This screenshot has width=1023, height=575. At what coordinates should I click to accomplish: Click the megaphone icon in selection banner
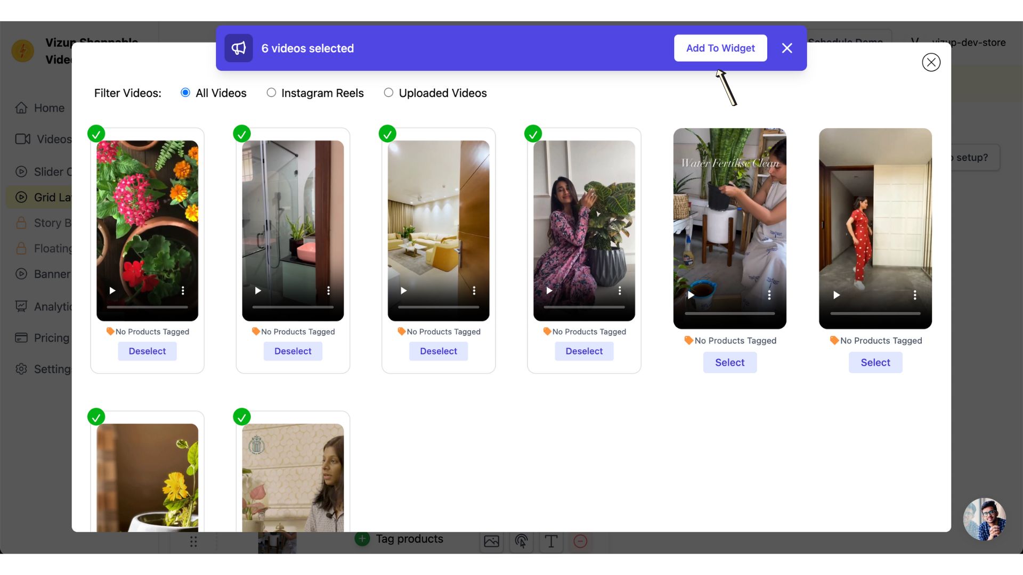point(238,48)
